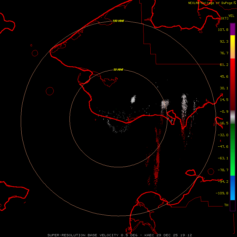This screenshot has height=237, width=237.
Task: Click the -109.8 legend value
Action: coord(222,193)
